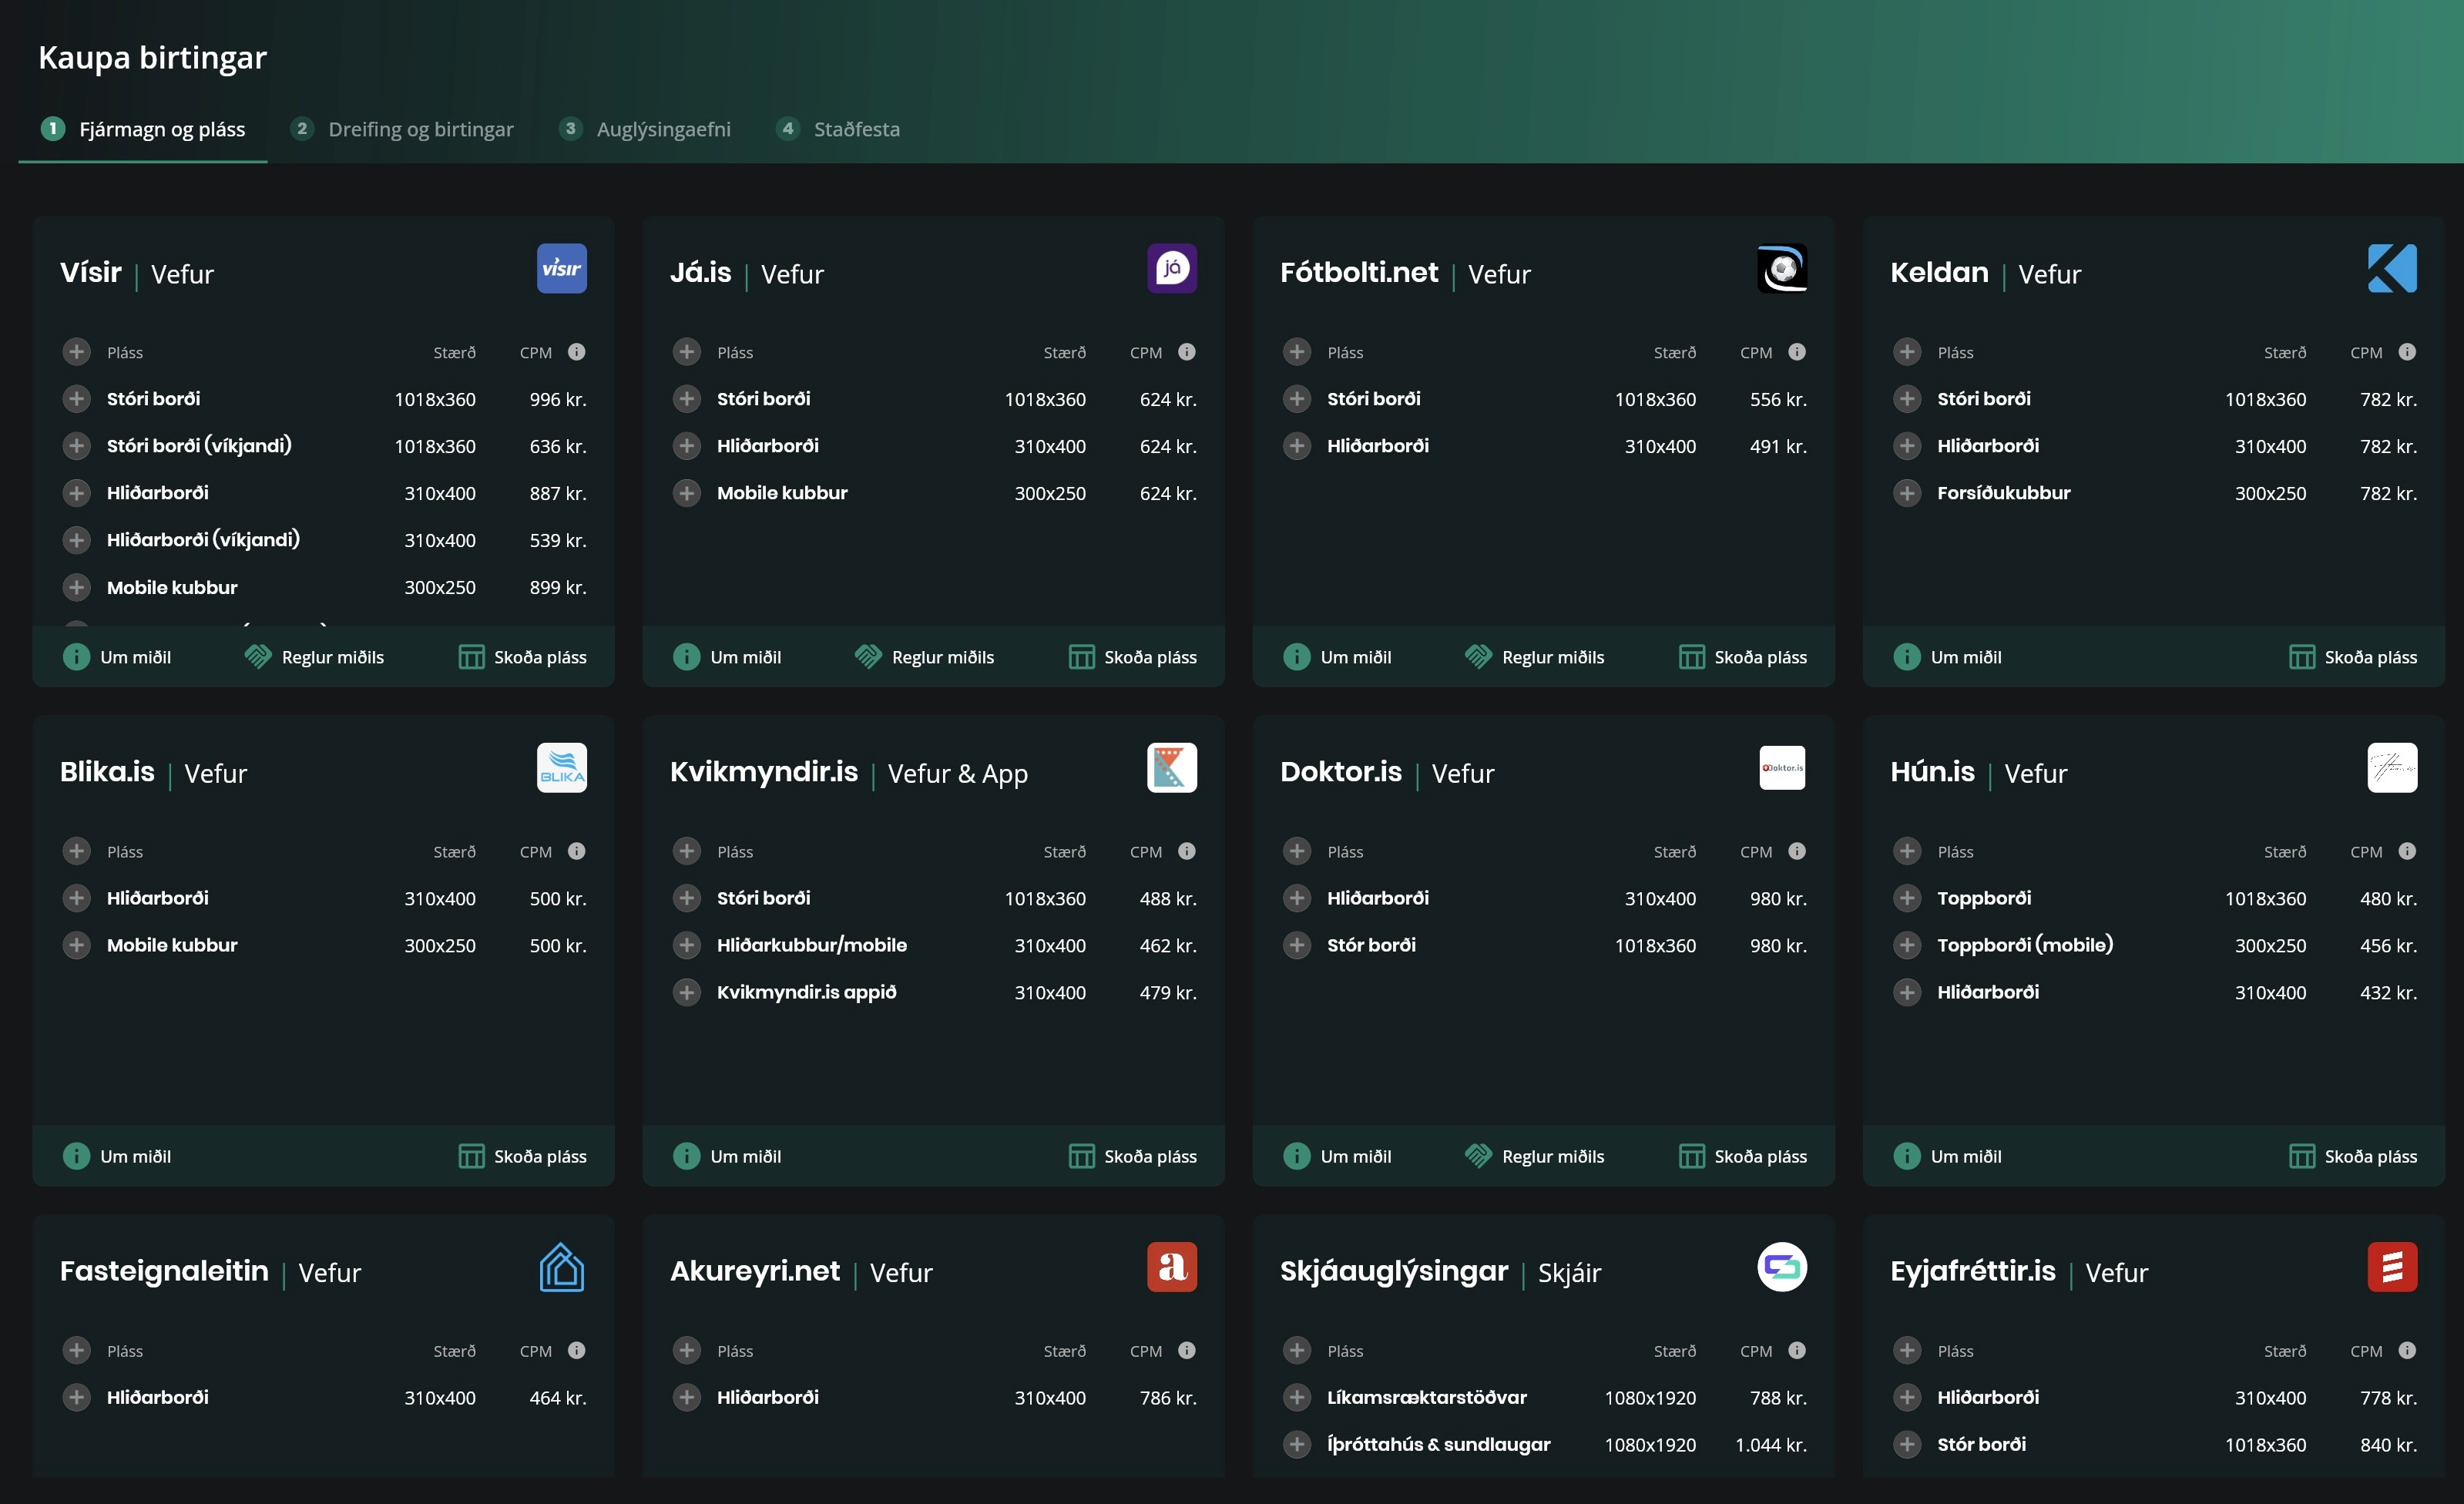Image resolution: width=2464 pixels, height=1504 pixels.
Task: Add Akureyri.net Hliðarborði placement
Action: pyautogui.click(x=686, y=1396)
